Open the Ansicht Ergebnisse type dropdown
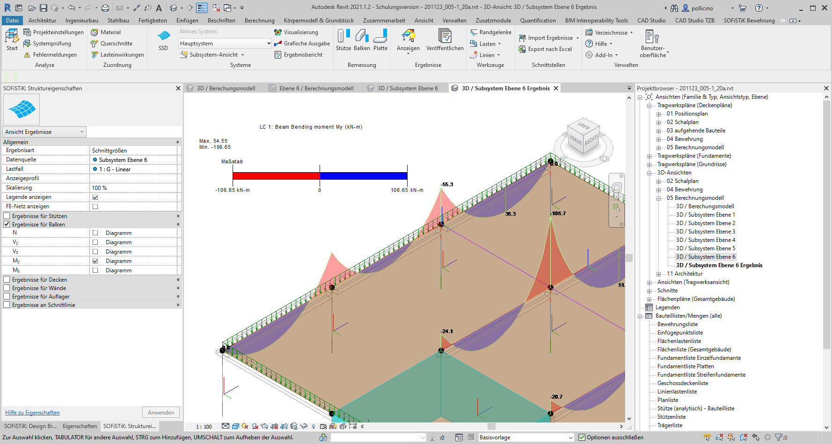The height and width of the screenshot is (444, 832). [44, 132]
